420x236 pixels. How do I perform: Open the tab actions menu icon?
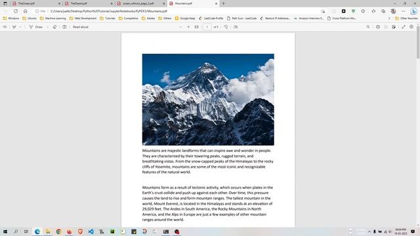pos(5,3)
